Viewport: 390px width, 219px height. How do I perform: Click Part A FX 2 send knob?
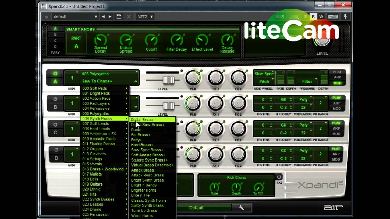[238, 78]
